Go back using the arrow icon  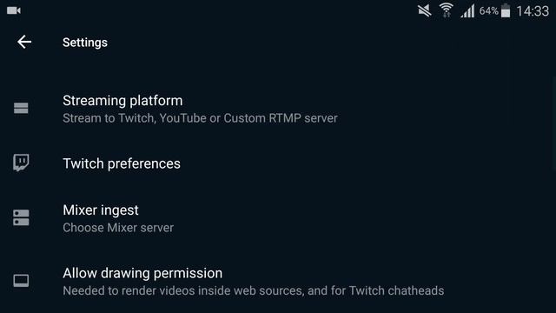click(24, 42)
